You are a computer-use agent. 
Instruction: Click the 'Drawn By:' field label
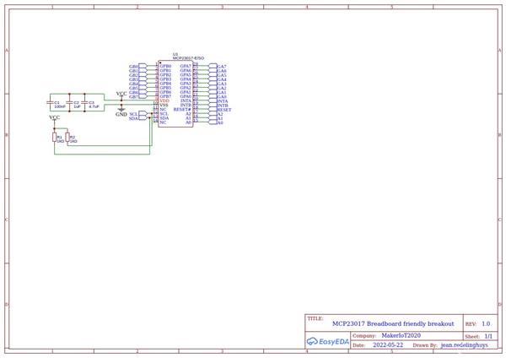425,345
